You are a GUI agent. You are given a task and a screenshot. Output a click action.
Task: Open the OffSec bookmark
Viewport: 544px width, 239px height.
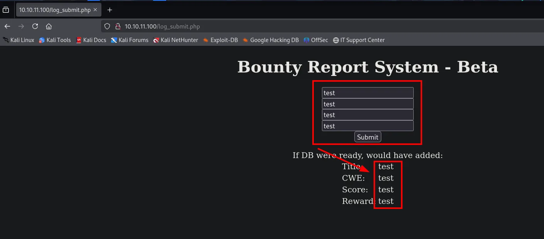click(x=316, y=40)
